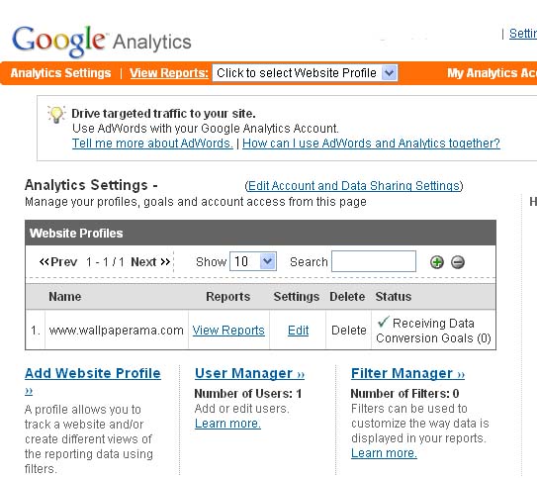Click Delete for www.wallpaperama.com profile
The image size is (537, 478).
[x=349, y=331]
